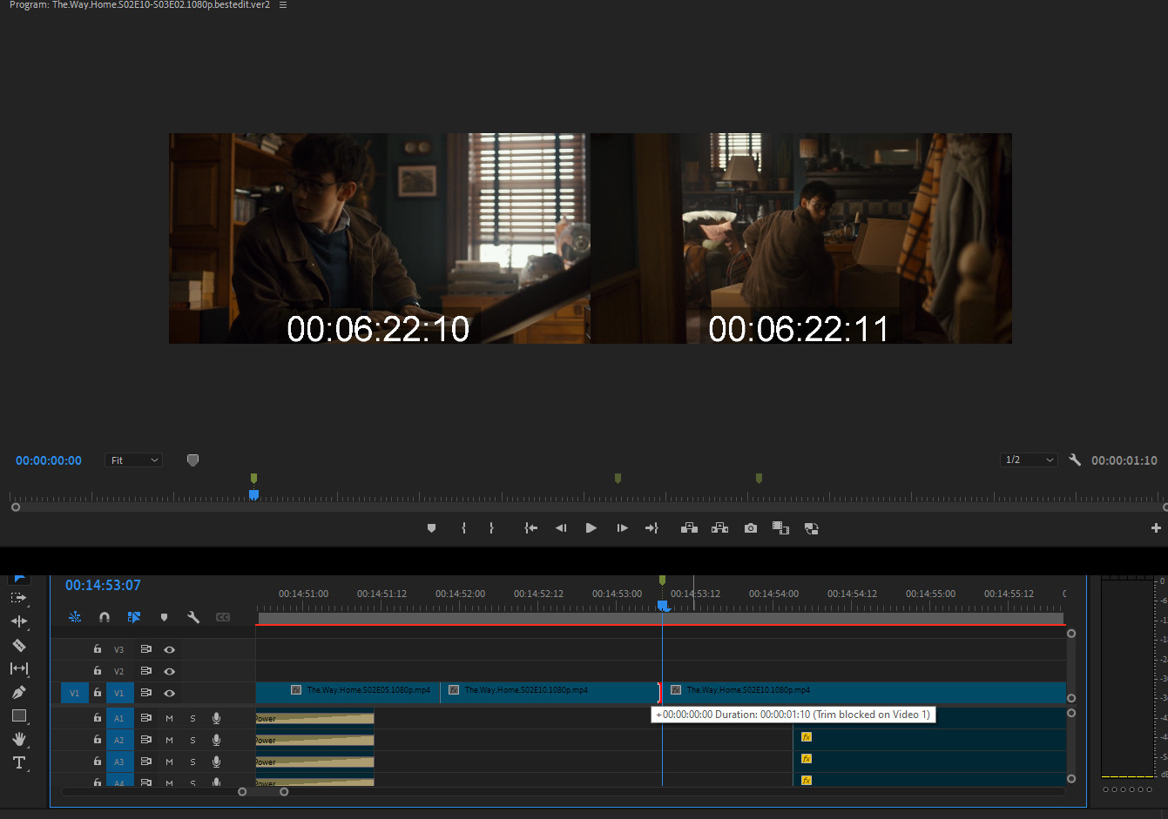1168x819 pixels.
Task: Select the Rectangle tool
Action: point(18,715)
